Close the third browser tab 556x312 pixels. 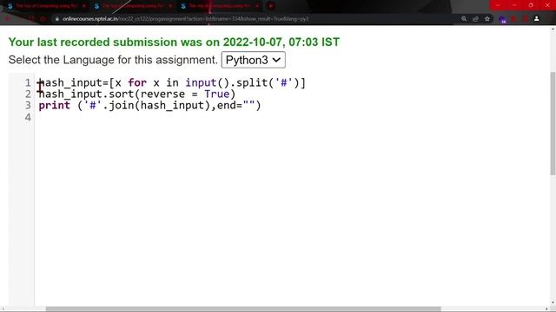(x=257, y=6)
